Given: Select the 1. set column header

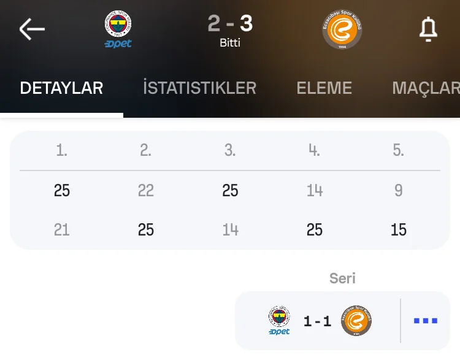Looking at the screenshot, I should click(62, 150).
